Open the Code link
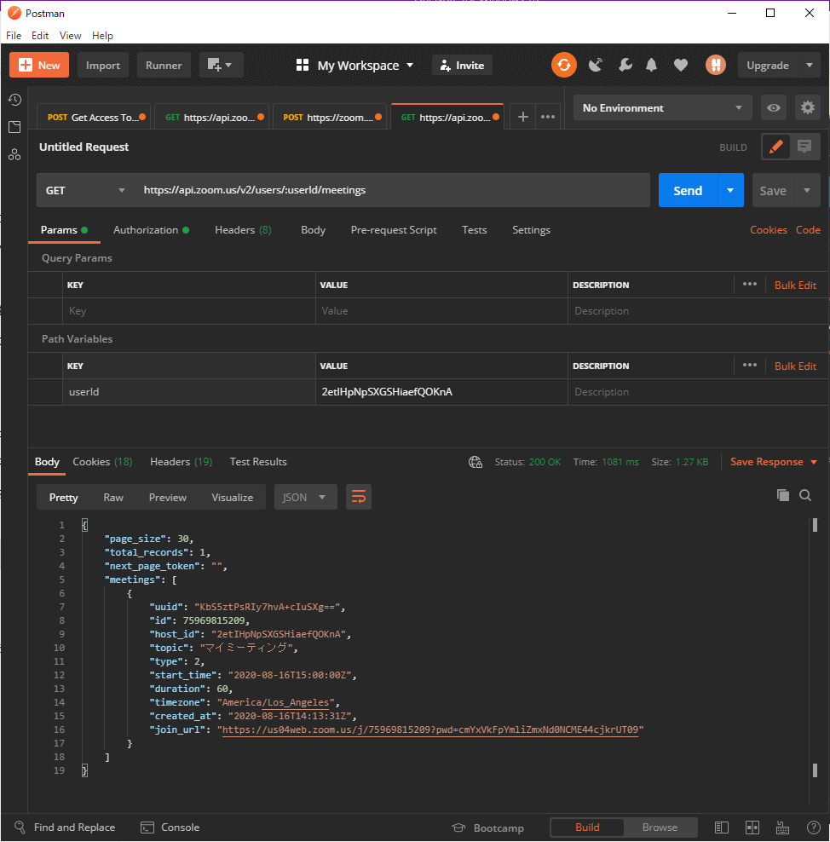The image size is (830, 842). click(808, 230)
